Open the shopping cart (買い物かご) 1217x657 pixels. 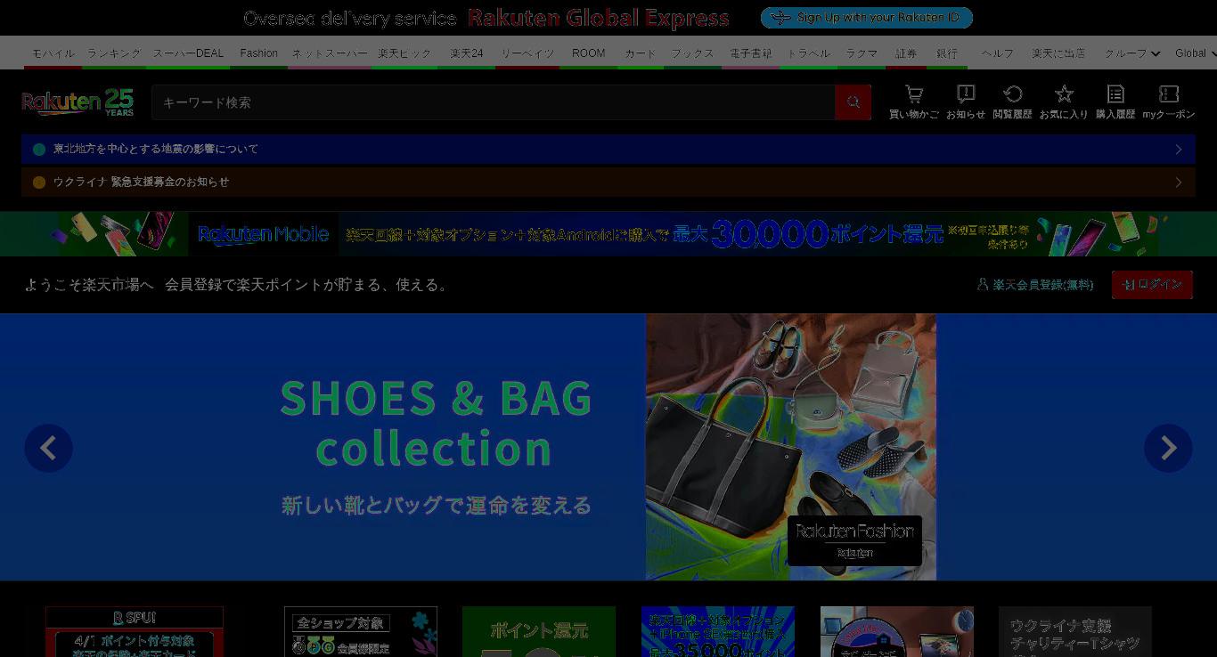[x=914, y=101]
